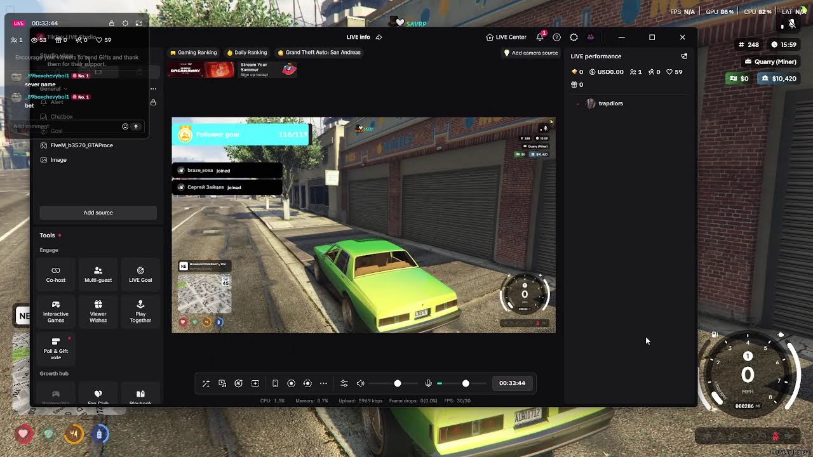
Task: Select the Gaming Ranking tab
Action: [193, 53]
